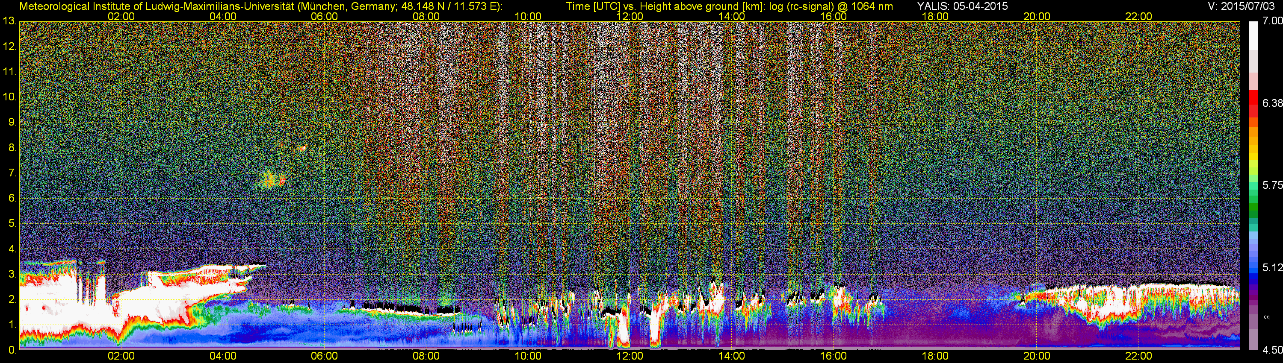Click the 11 km height axis label
The image size is (1283, 363).
click(x=9, y=72)
